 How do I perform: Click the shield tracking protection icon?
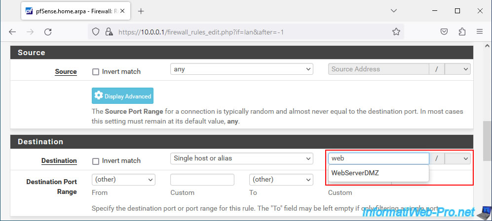(x=96, y=32)
